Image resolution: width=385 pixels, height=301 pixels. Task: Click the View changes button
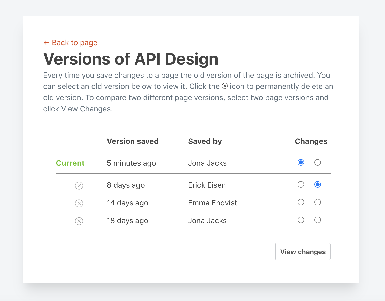click(x=303, y=251)
